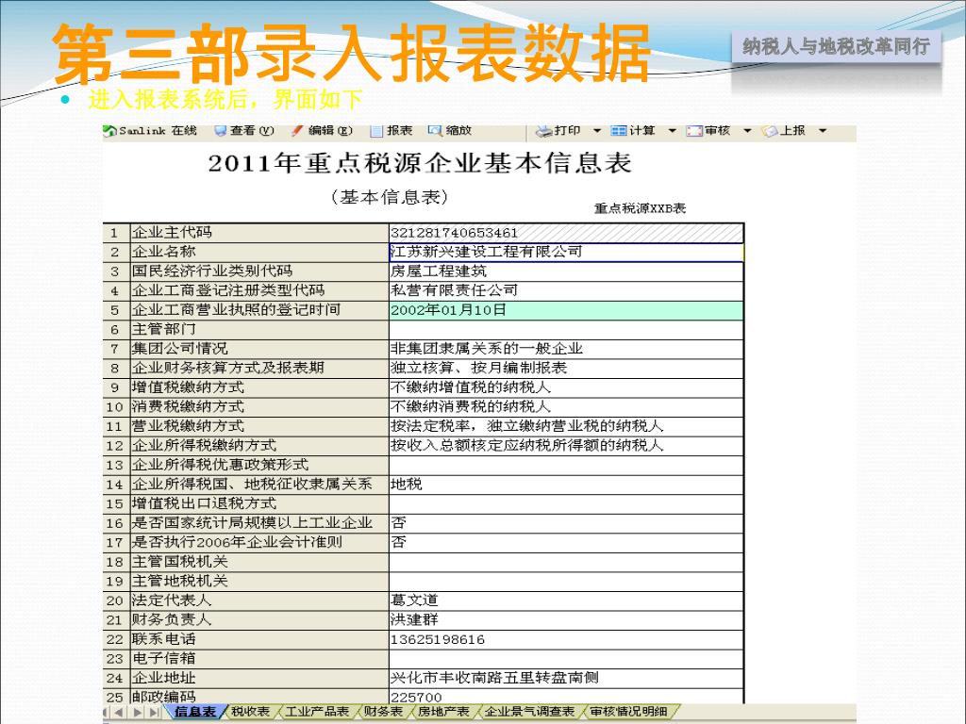Select the address 兴化市丰收南路五里转盘南侧
966x724 pixels.
[x=566, y=679]
